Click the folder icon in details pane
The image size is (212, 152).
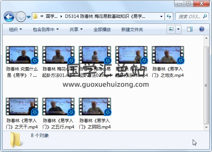click(x=17, y=139)
